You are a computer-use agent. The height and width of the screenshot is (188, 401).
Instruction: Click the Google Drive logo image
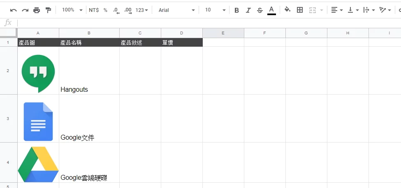38,164
